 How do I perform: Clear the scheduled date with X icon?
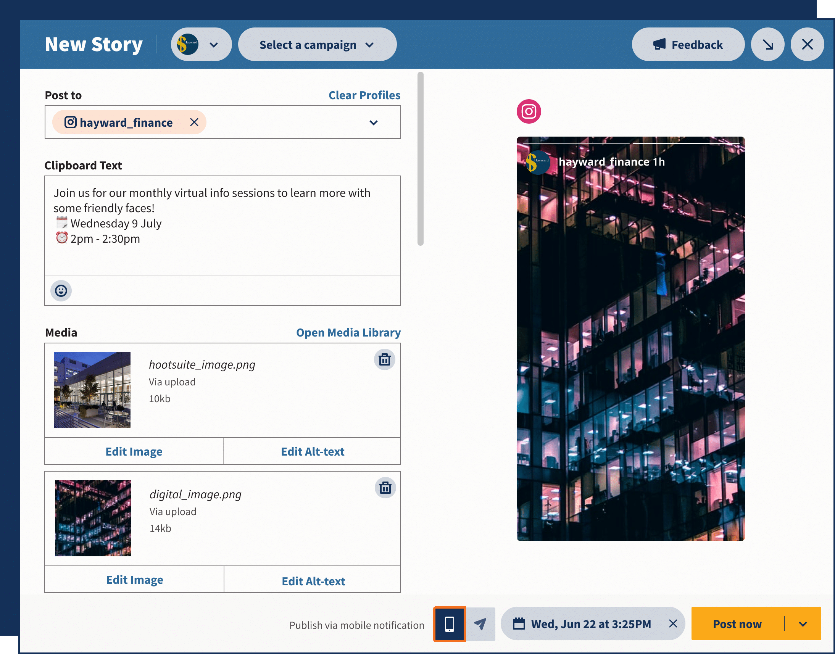click(x=673, y=624)
